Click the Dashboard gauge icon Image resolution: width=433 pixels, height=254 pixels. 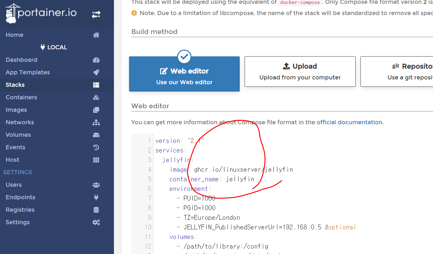coord(96,60)
